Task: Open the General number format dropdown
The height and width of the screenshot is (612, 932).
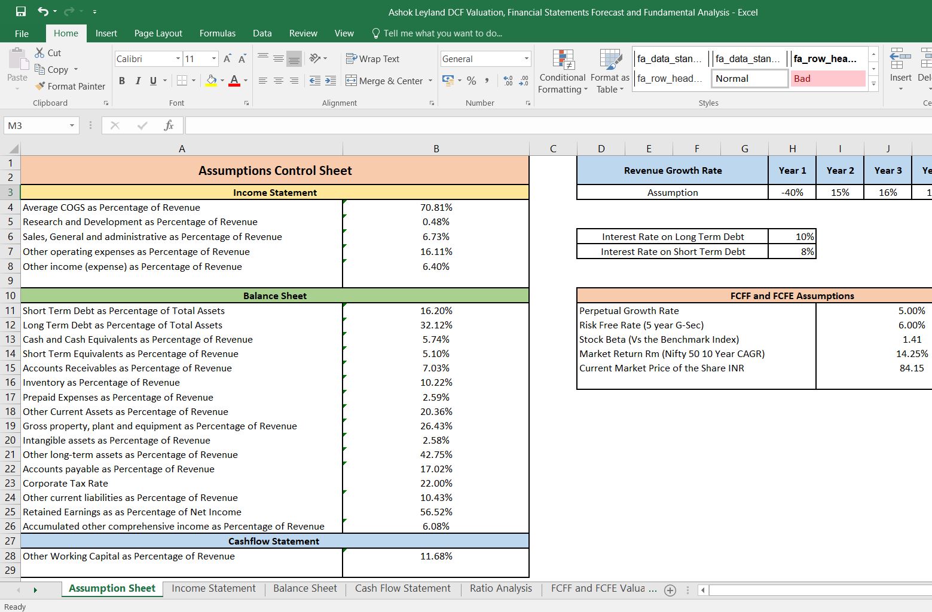Action: [x=527, y=59]
